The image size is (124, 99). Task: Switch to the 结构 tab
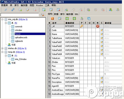(50, 14)
